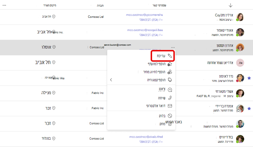Viewport: 253px width, 147px height.
Task: Open aadi.kapoor@contoso.com email link
Action: (145, 30)
